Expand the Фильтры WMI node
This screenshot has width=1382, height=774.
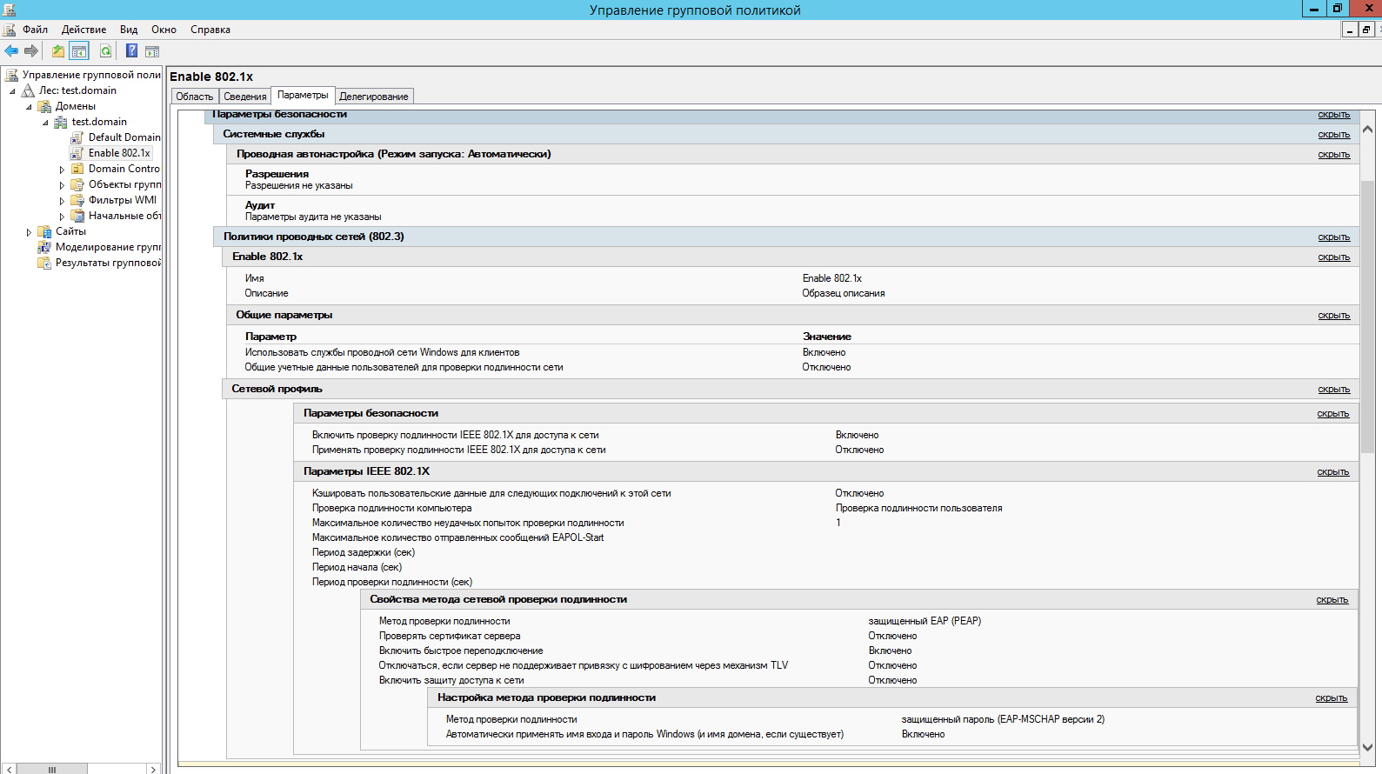(62, 201)
